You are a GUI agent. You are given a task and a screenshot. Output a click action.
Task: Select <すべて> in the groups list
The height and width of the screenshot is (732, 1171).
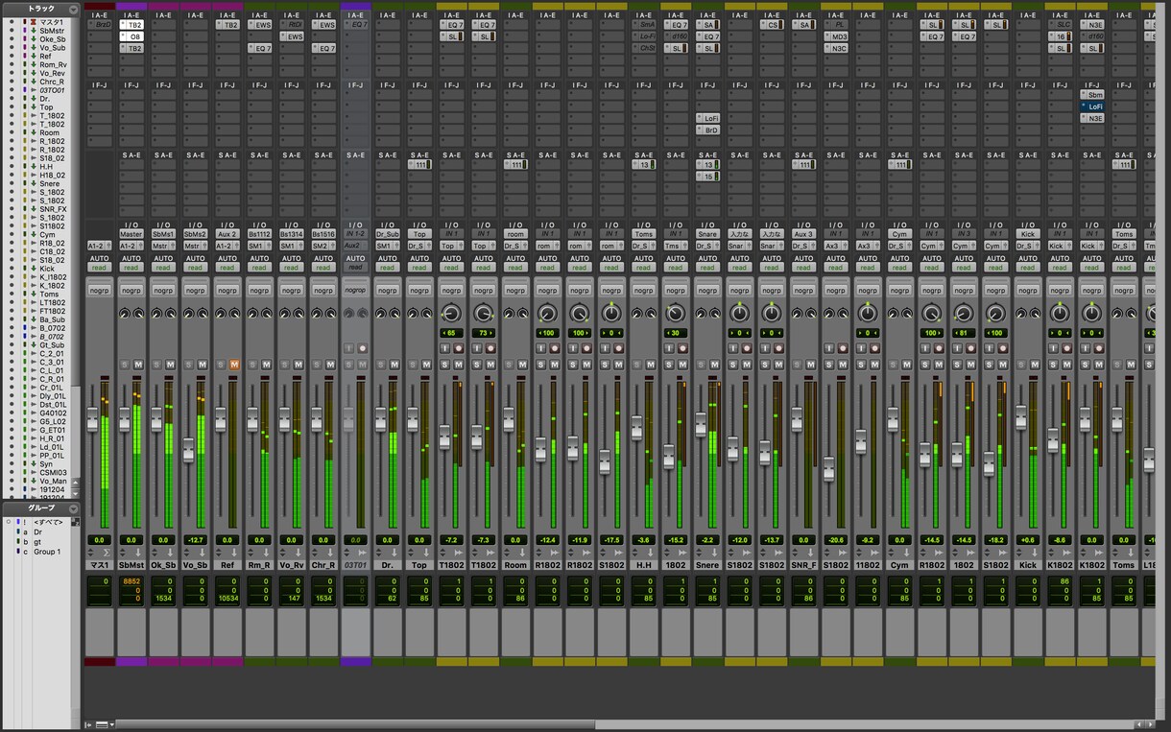click(x=48, y=522)
